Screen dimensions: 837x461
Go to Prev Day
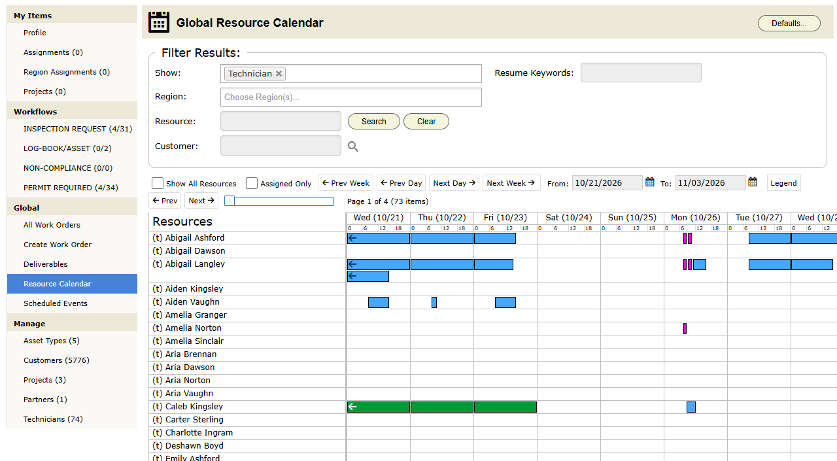coord(401,183)
